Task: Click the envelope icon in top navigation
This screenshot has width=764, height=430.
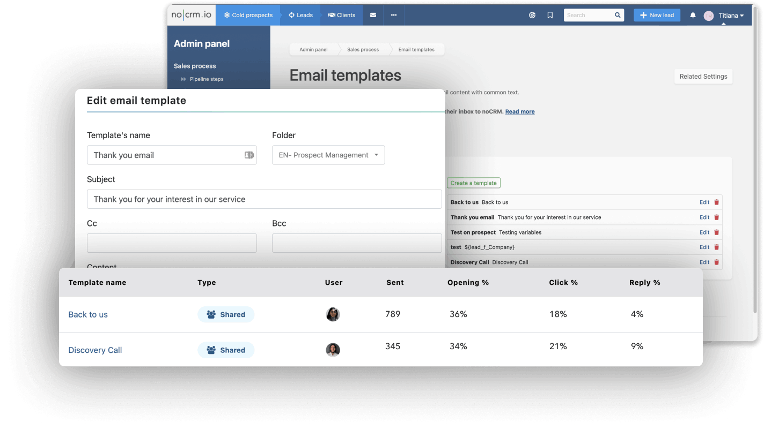Action: click(x=373, y=15)
